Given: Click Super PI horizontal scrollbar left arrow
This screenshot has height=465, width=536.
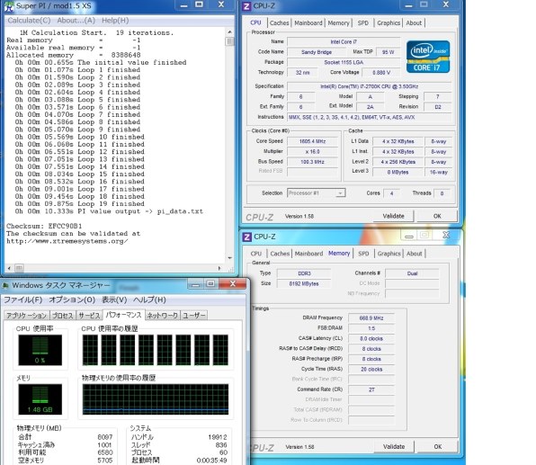Looking at the screenshot, I should [9, 268].
